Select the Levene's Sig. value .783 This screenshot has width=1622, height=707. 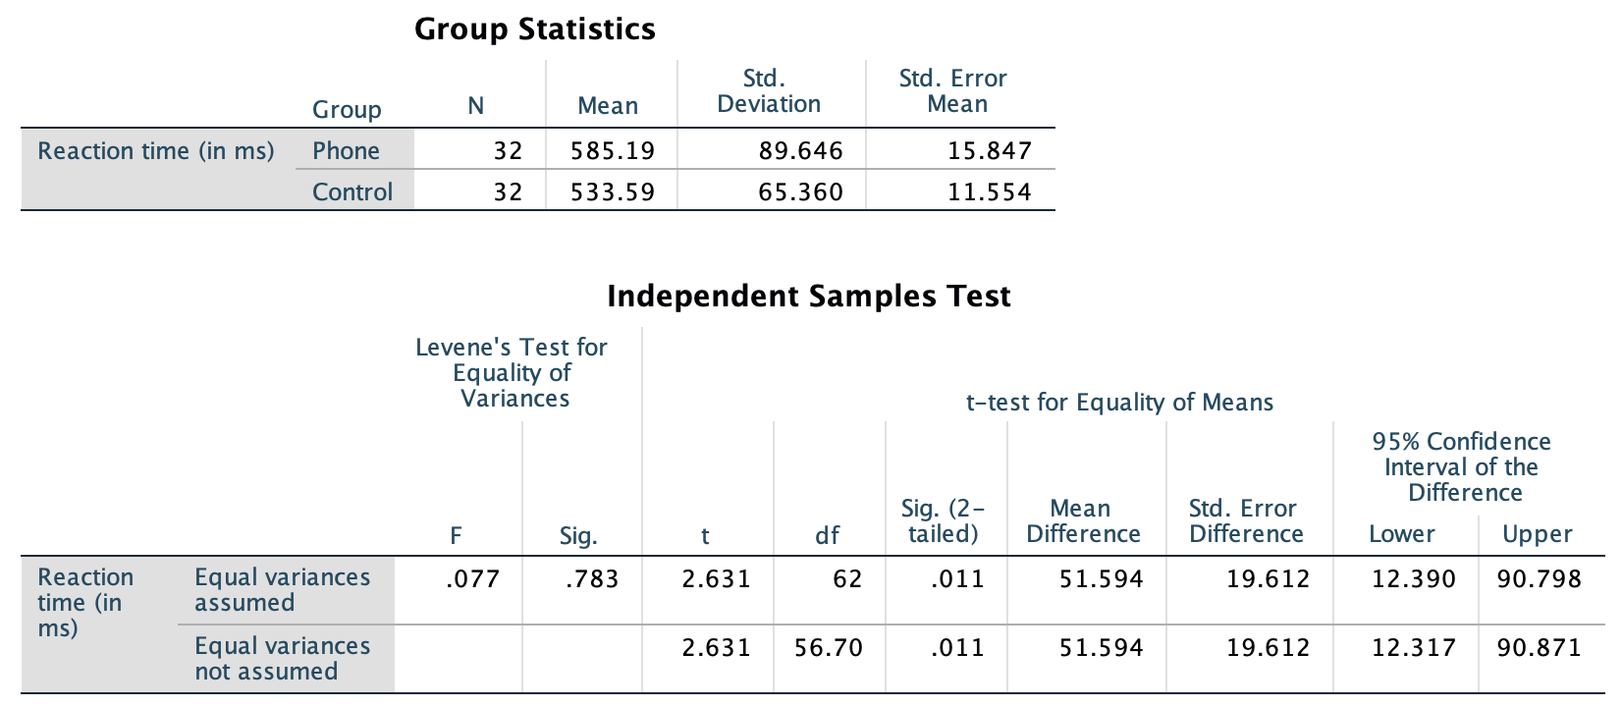[592, 578]
